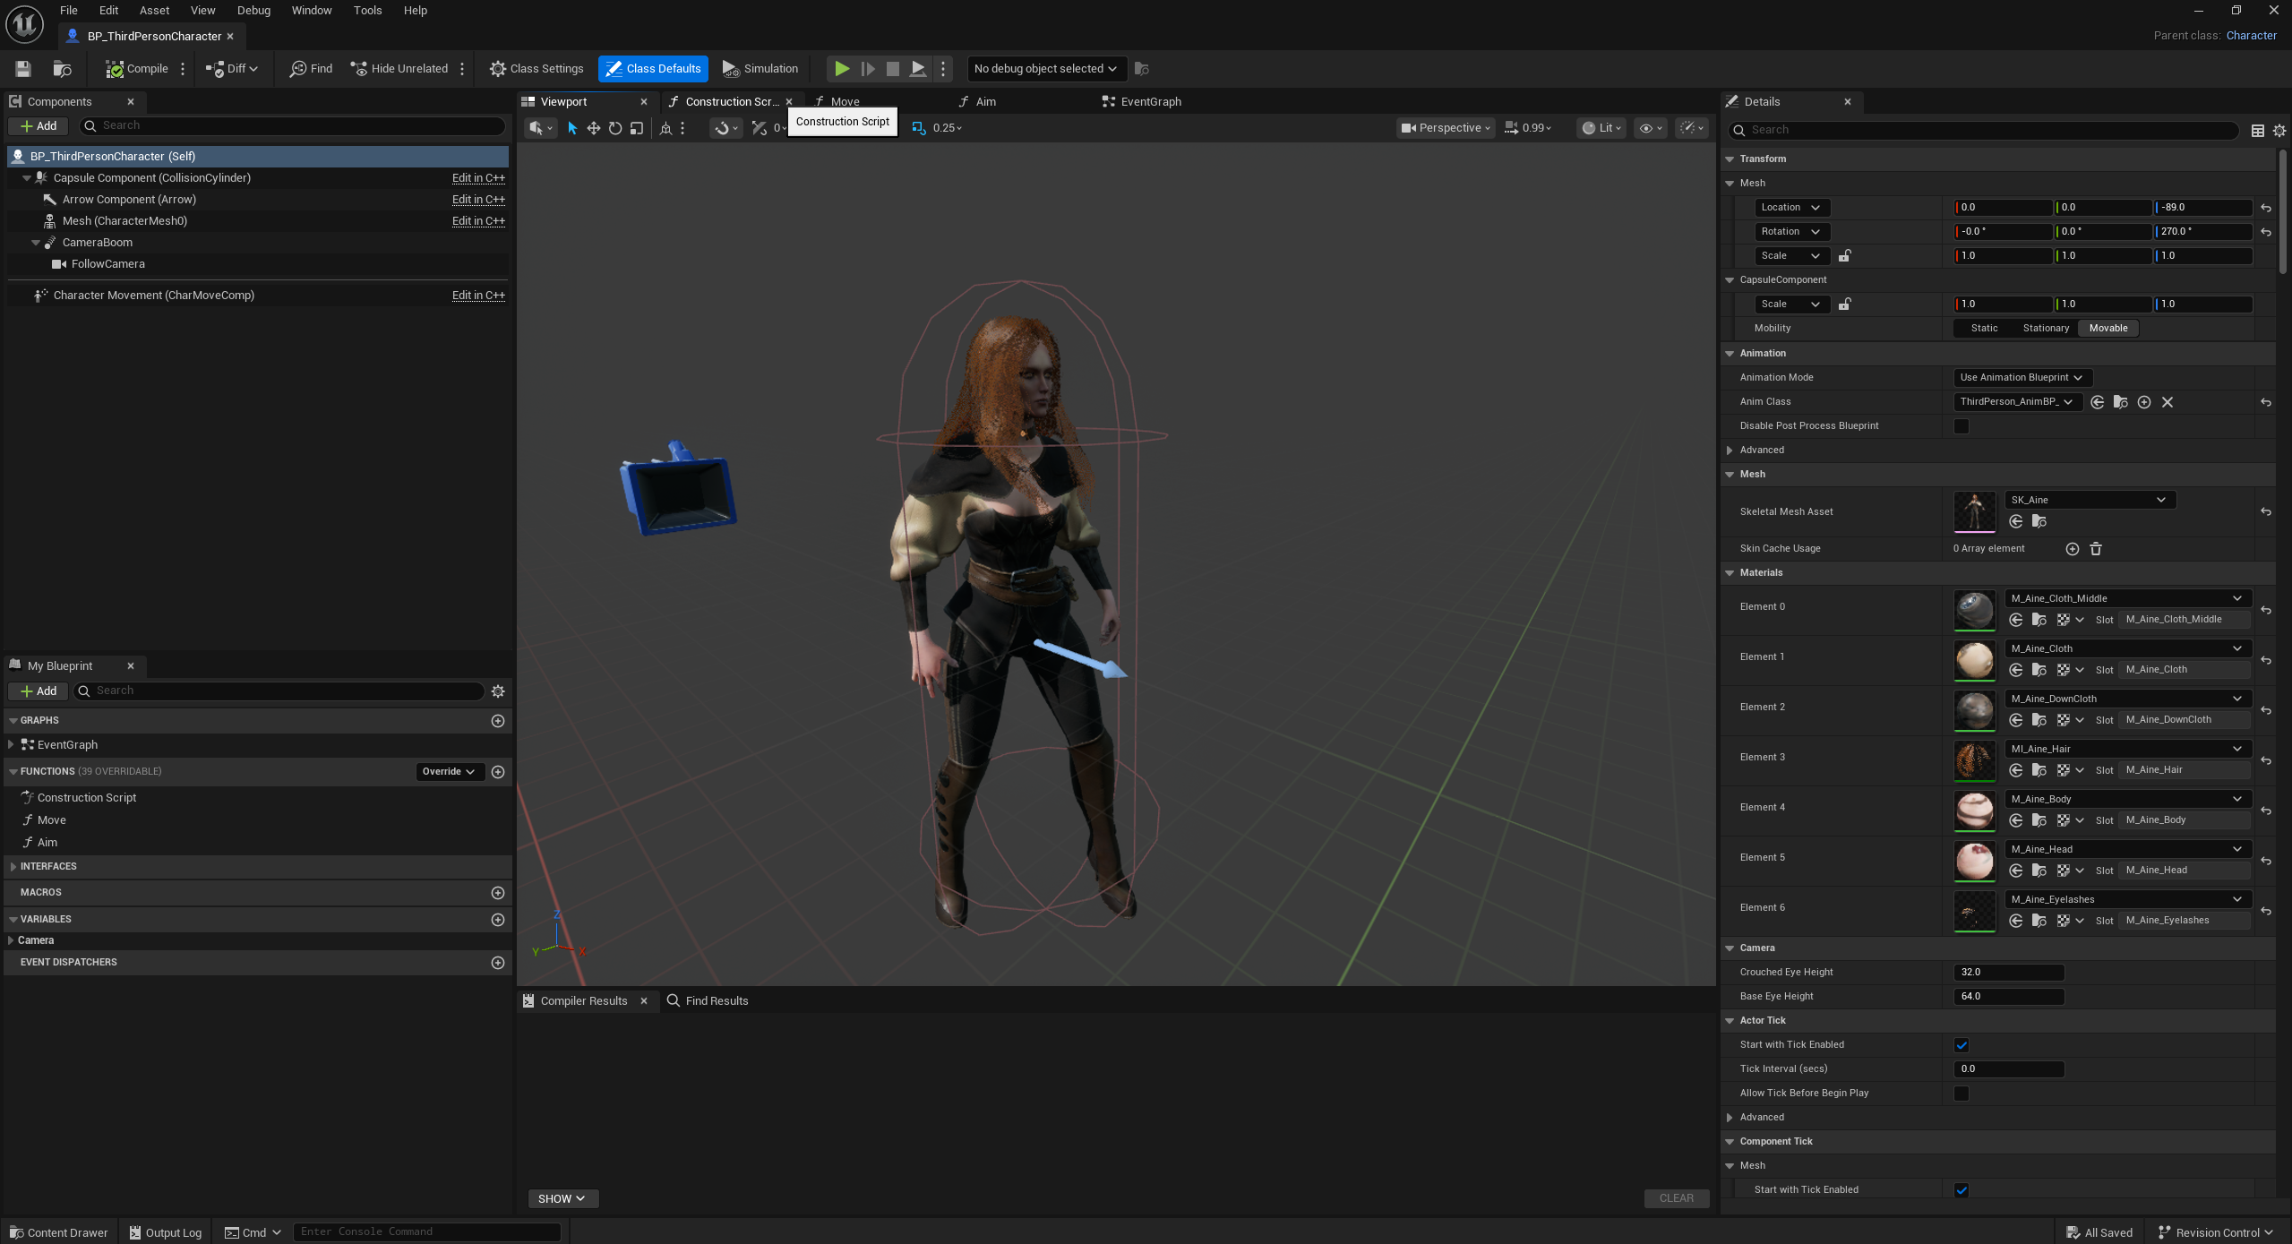Add Skin Cache Usage array element

pos(2072,549)
